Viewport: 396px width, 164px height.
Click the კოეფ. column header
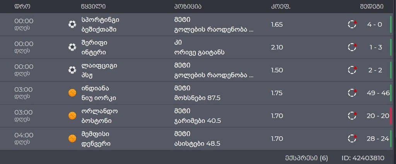[x=281, y=7]
